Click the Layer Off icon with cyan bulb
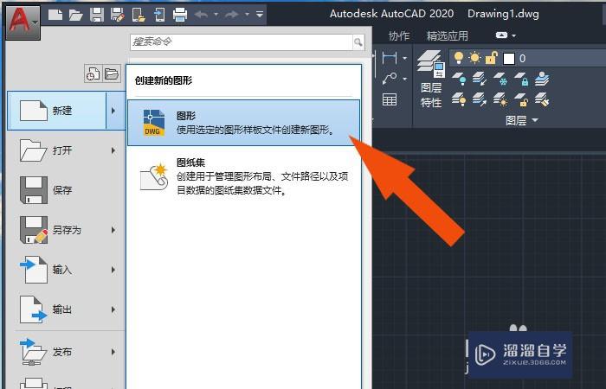Screen dimensions: 606x389 (x=459, y=79)
